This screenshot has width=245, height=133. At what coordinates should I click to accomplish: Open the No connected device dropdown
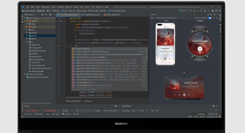tap(33, 111)
